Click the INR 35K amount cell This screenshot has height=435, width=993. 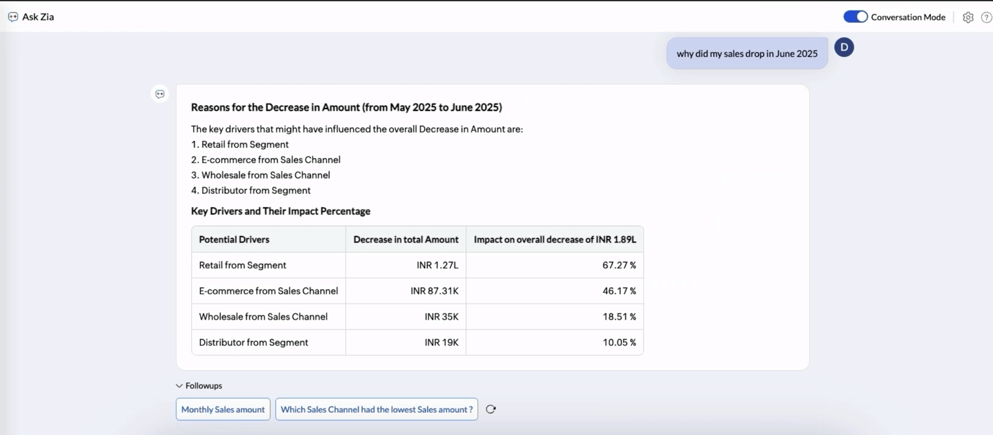point(441,317)
